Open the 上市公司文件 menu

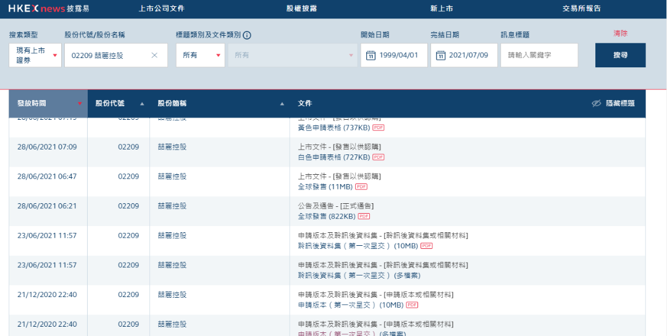point(162,9)
